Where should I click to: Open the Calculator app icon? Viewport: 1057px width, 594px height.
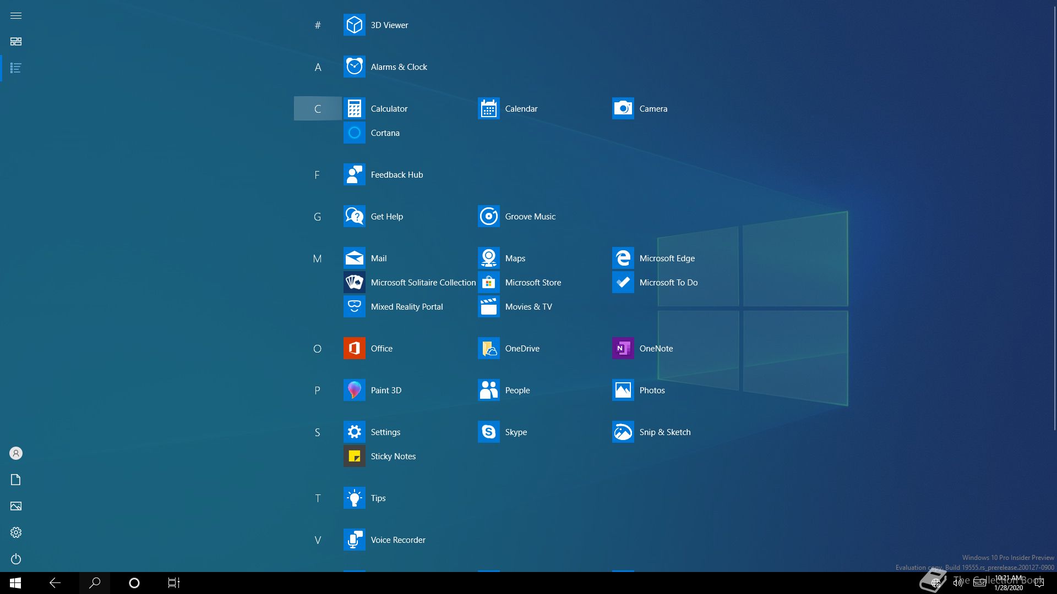pos(354,108)
